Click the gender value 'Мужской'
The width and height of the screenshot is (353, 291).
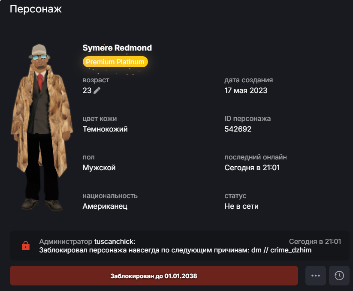99,168
